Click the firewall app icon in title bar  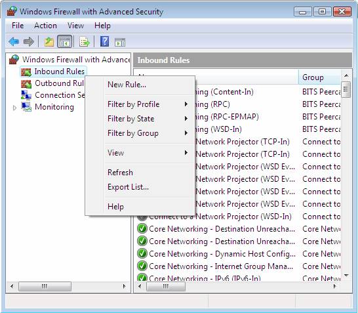coord(12,11)
